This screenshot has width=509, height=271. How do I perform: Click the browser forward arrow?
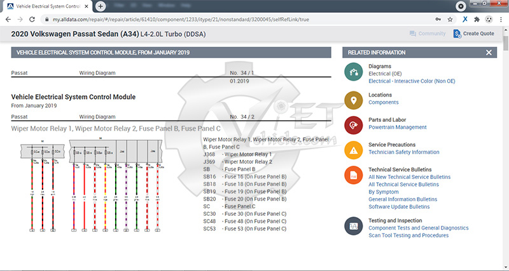20,20
